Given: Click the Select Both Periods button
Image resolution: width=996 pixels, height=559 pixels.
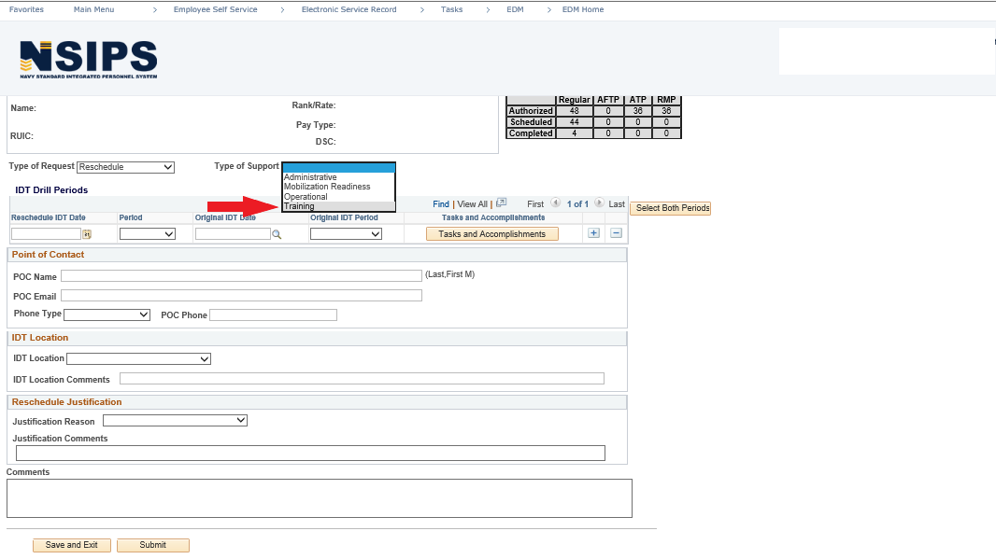Looking at the screenshot, I should tap(670, 208).
